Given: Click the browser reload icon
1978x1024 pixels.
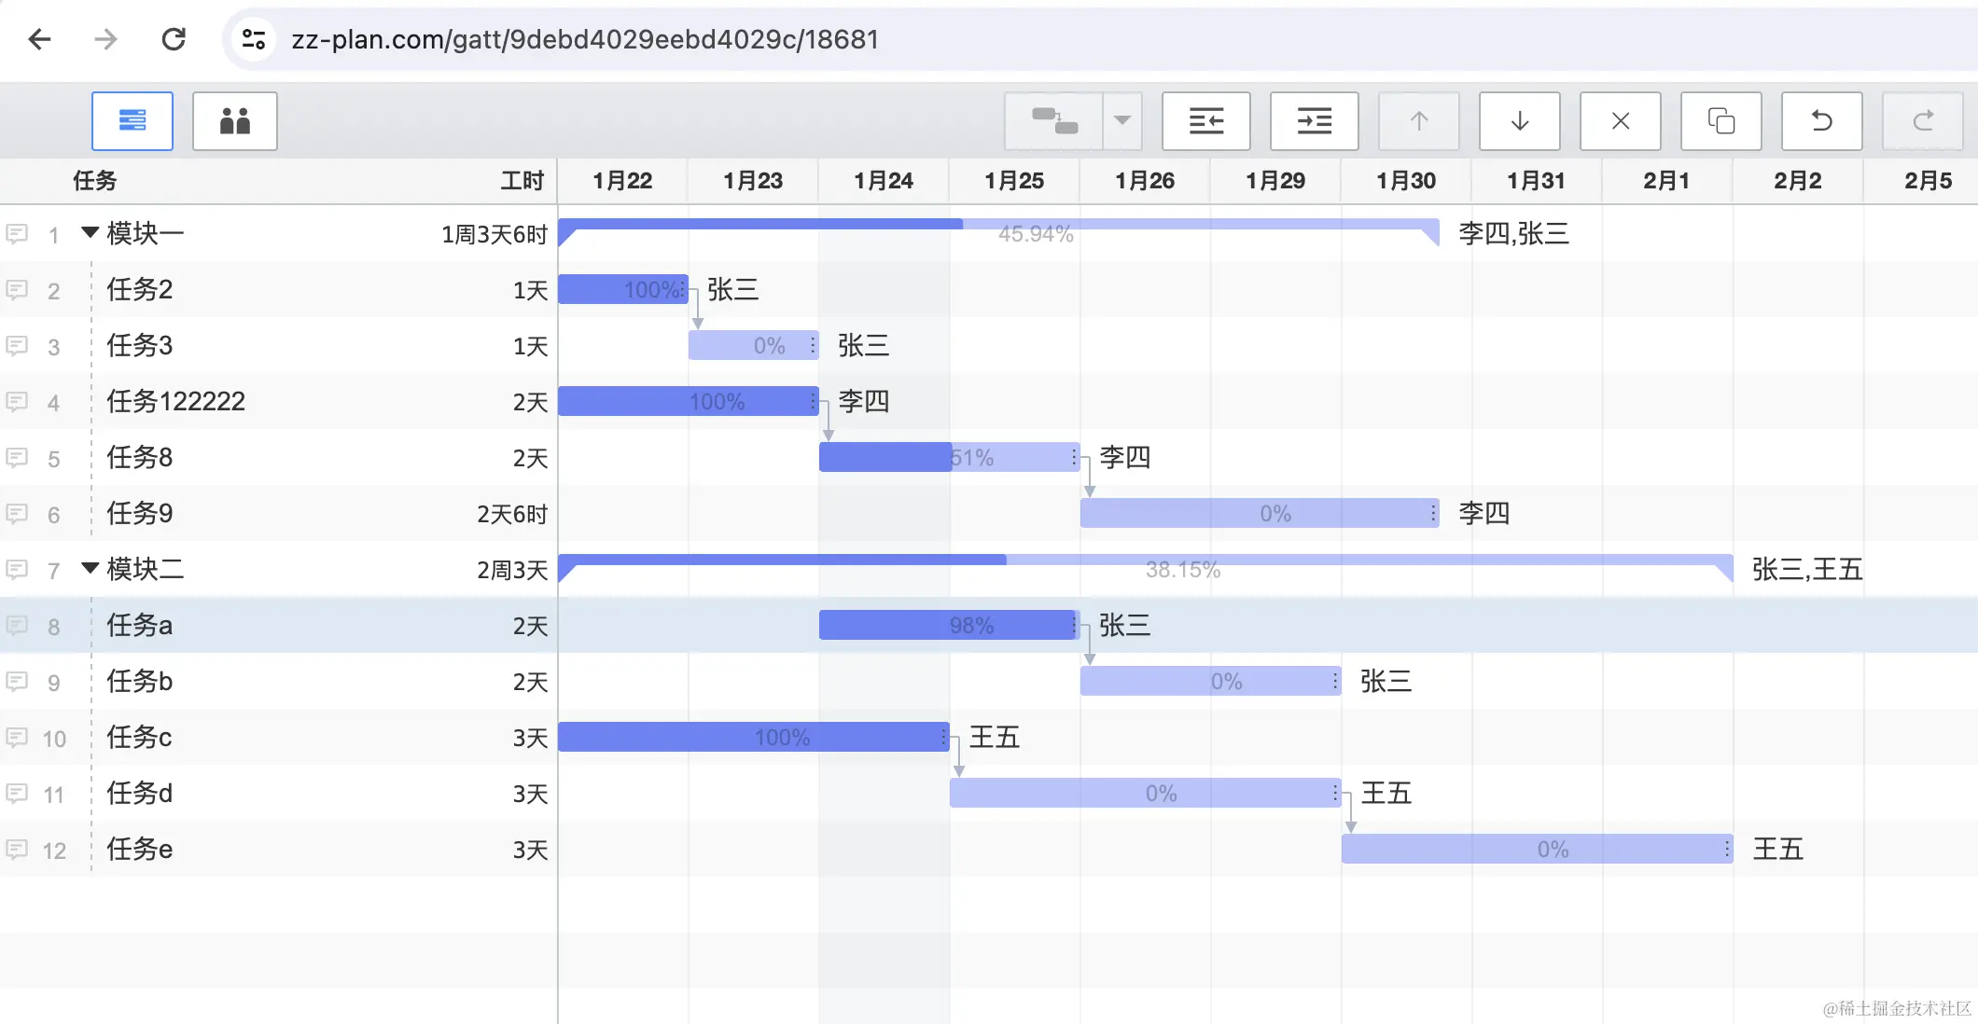Looking at the screenshot, I should (174, 39).
